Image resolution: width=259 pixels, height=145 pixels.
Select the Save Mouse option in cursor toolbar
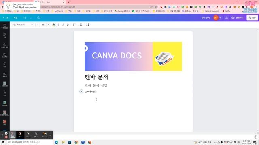tap(13, 135)
